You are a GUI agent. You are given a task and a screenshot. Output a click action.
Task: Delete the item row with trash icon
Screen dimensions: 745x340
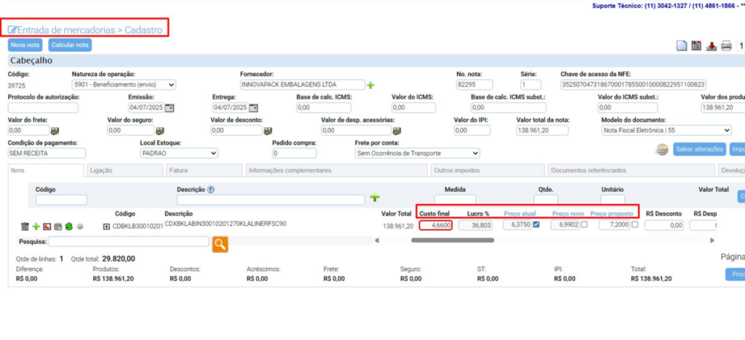point(25,227)
